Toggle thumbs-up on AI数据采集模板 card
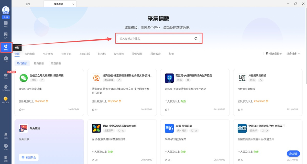 tap(239, 110)
